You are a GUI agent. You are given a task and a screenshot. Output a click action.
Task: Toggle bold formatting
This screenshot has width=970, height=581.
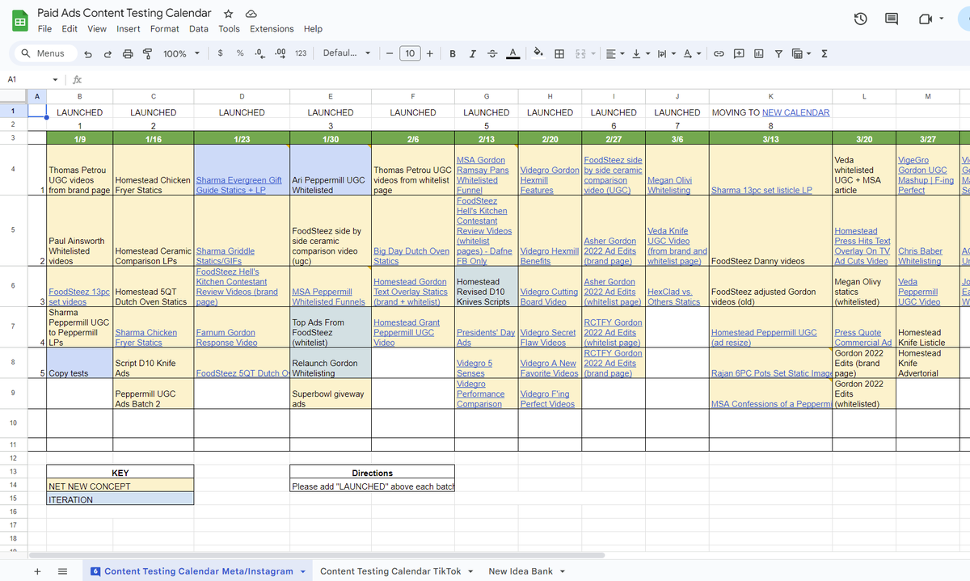point(452,53)
